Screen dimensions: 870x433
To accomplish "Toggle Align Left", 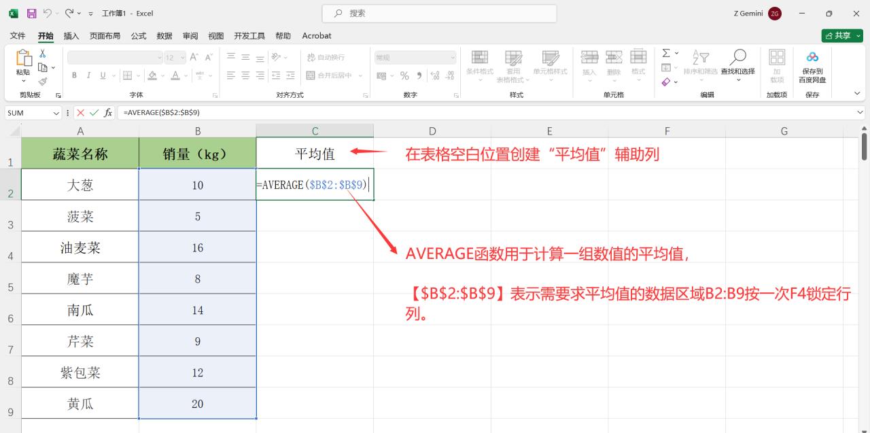I will point(231,75).
